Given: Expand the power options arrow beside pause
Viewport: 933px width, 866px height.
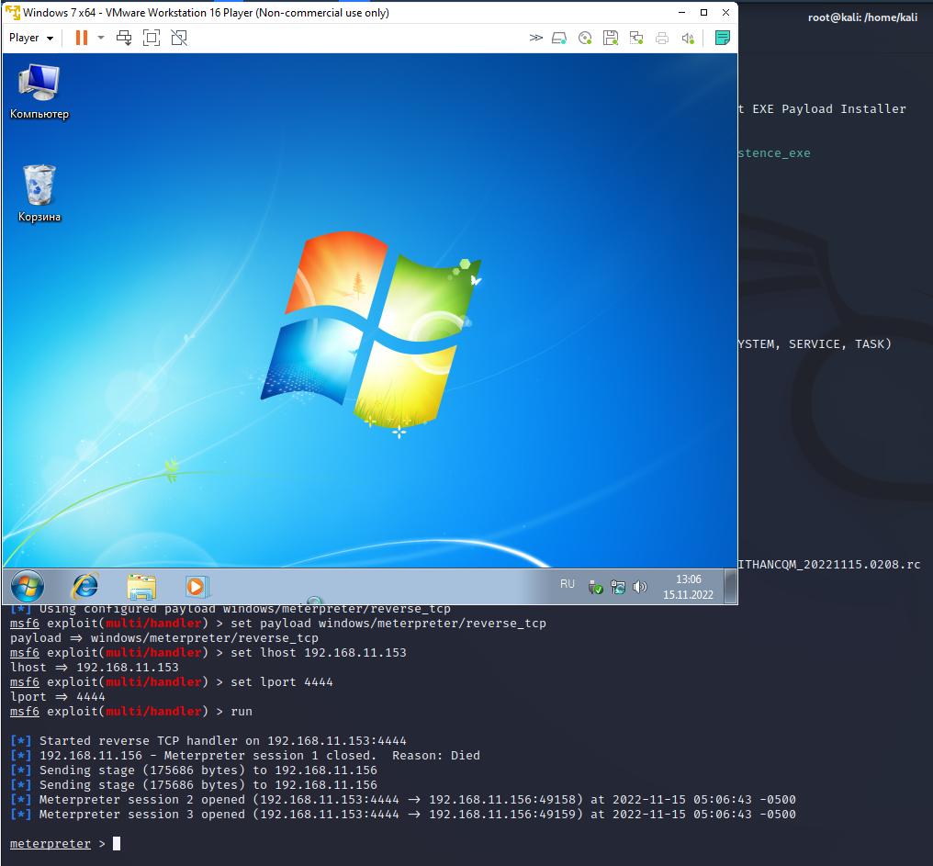Looking at the screenshot, I should (101, 38).
